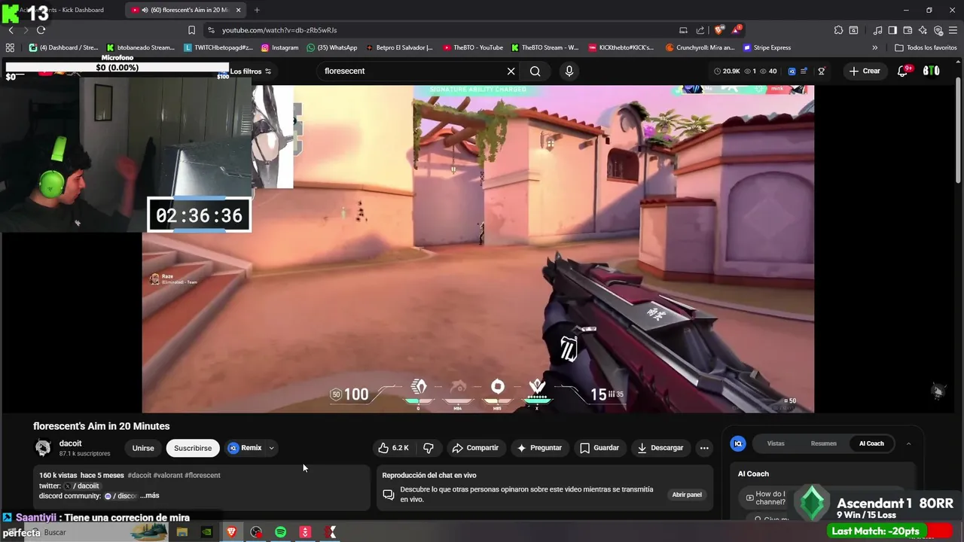
Task: Click the playing Valorant video
Action: click(477, 248)
